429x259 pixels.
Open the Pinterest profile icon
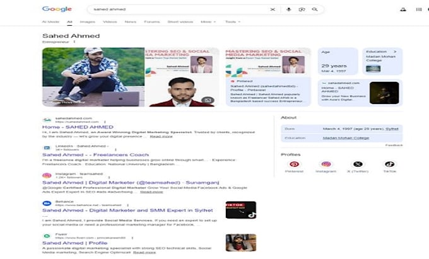(x=294, y=164)
